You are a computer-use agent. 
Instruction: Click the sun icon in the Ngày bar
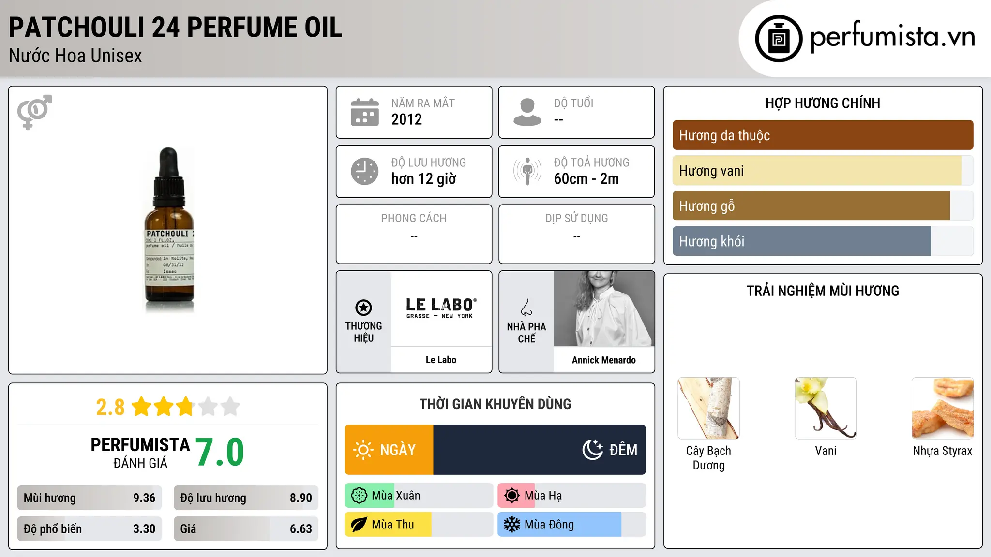(363, 450)
